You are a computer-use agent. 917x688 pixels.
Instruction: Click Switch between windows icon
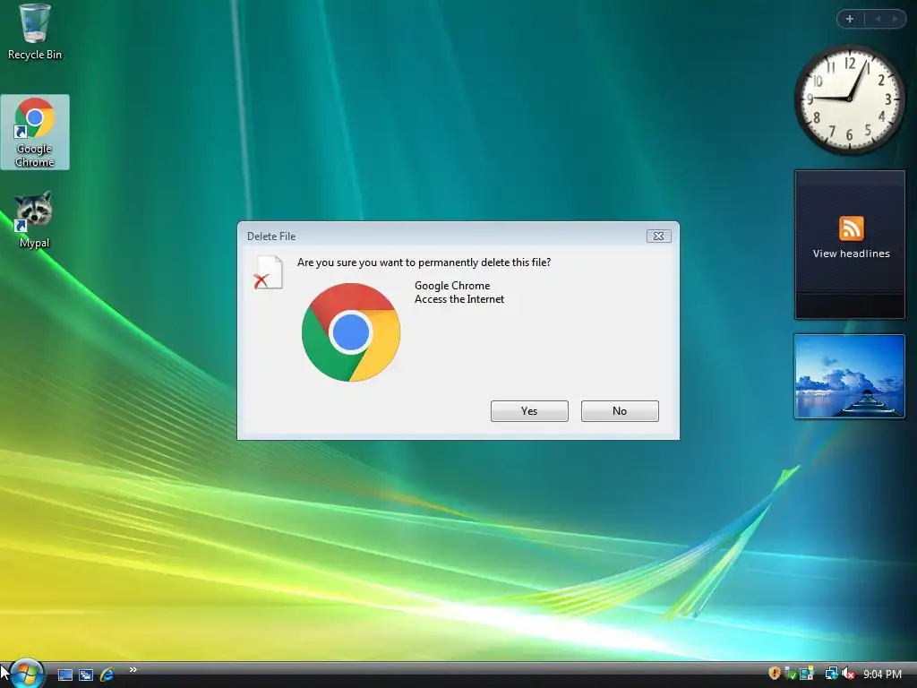tap(86, 675)
